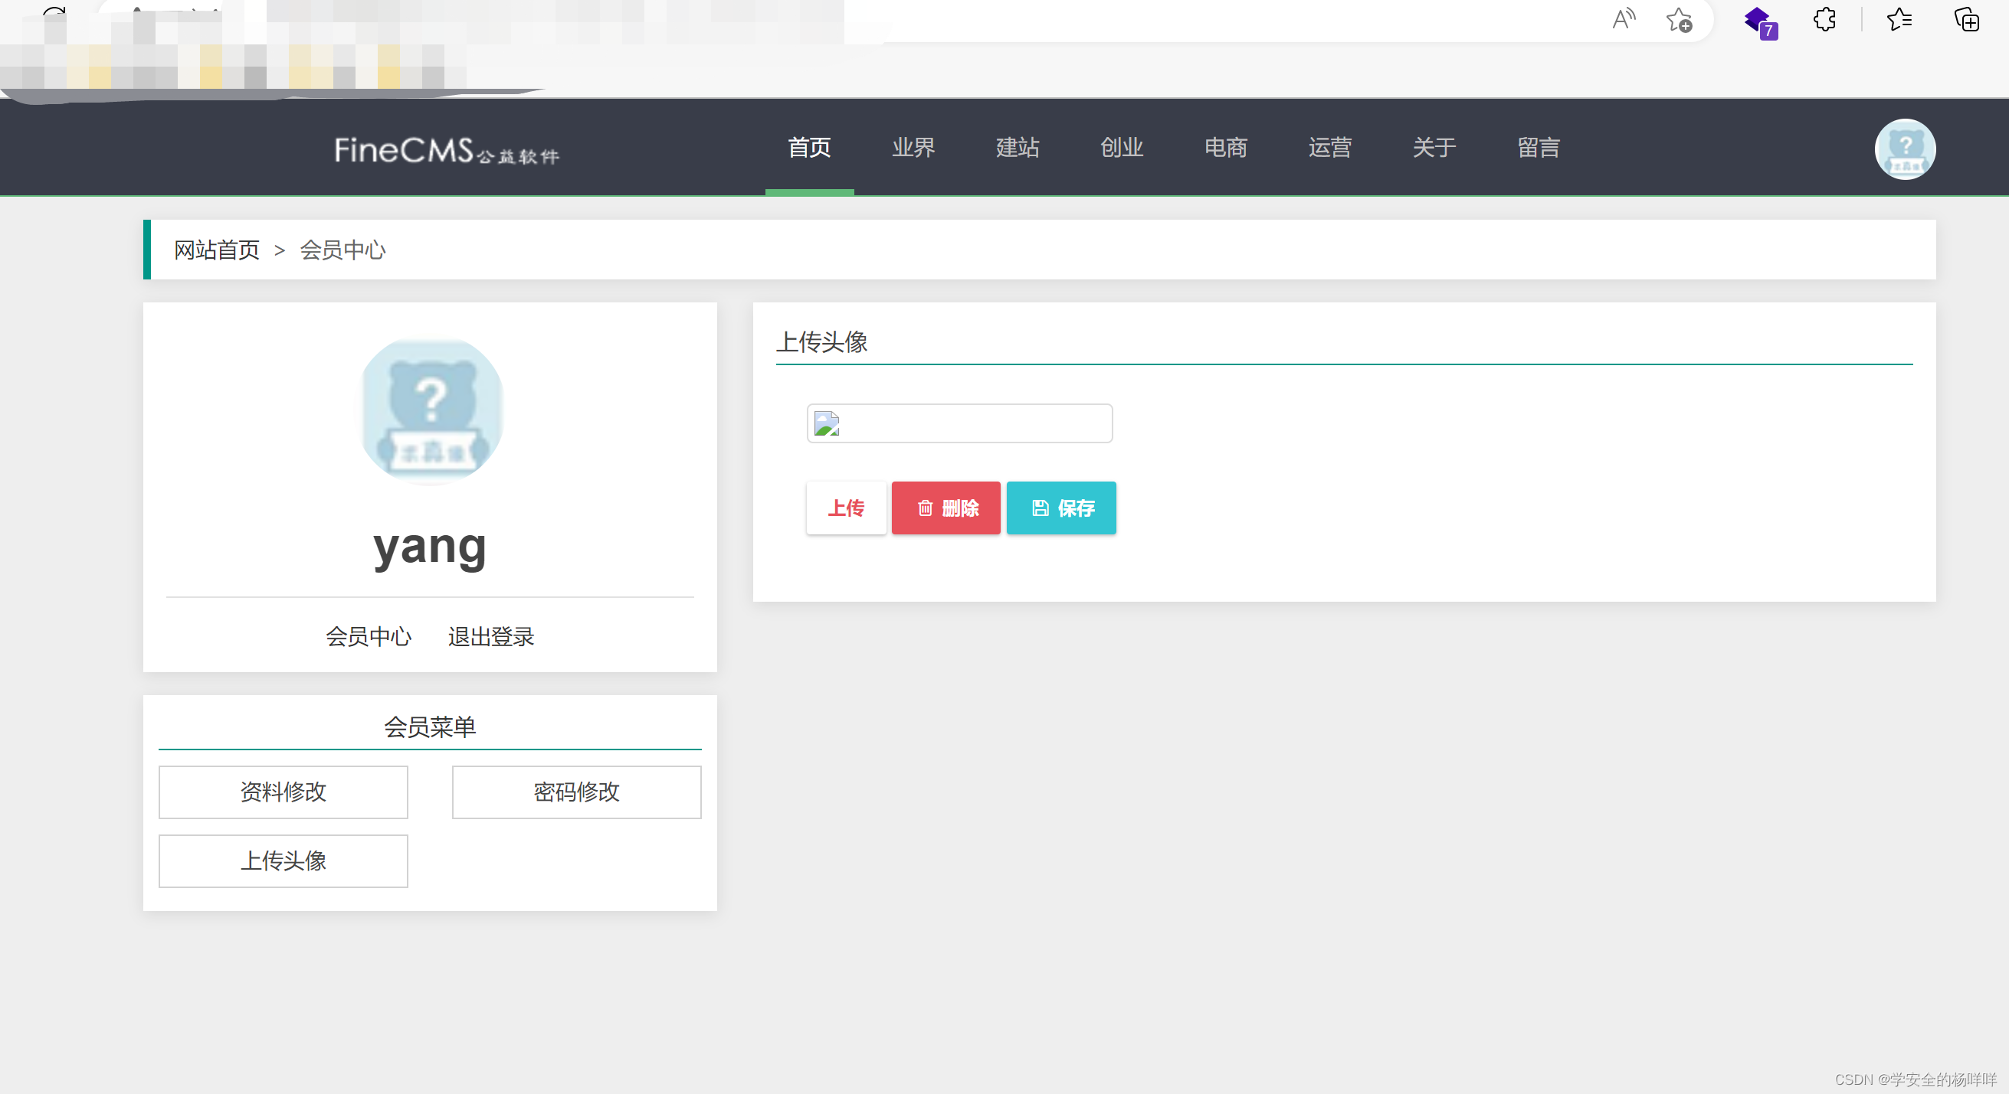Click the read aloud icon in address bar
The width and height of the screenshot is (2009, 1094).
click(1623, 19)
